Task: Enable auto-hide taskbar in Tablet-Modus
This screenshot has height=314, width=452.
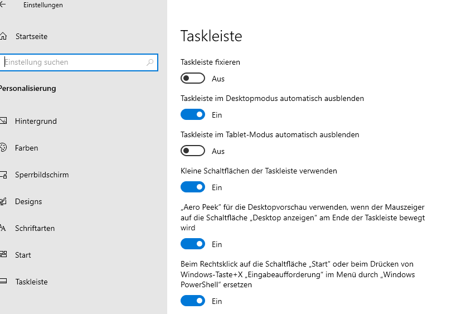Action: coord(193,151)
